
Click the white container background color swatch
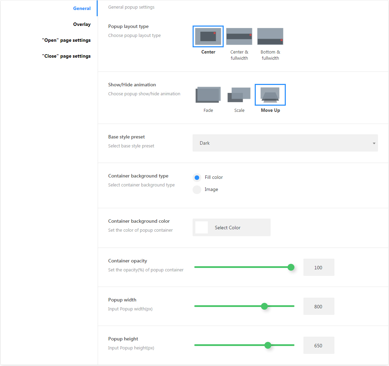tap(202, 228)
